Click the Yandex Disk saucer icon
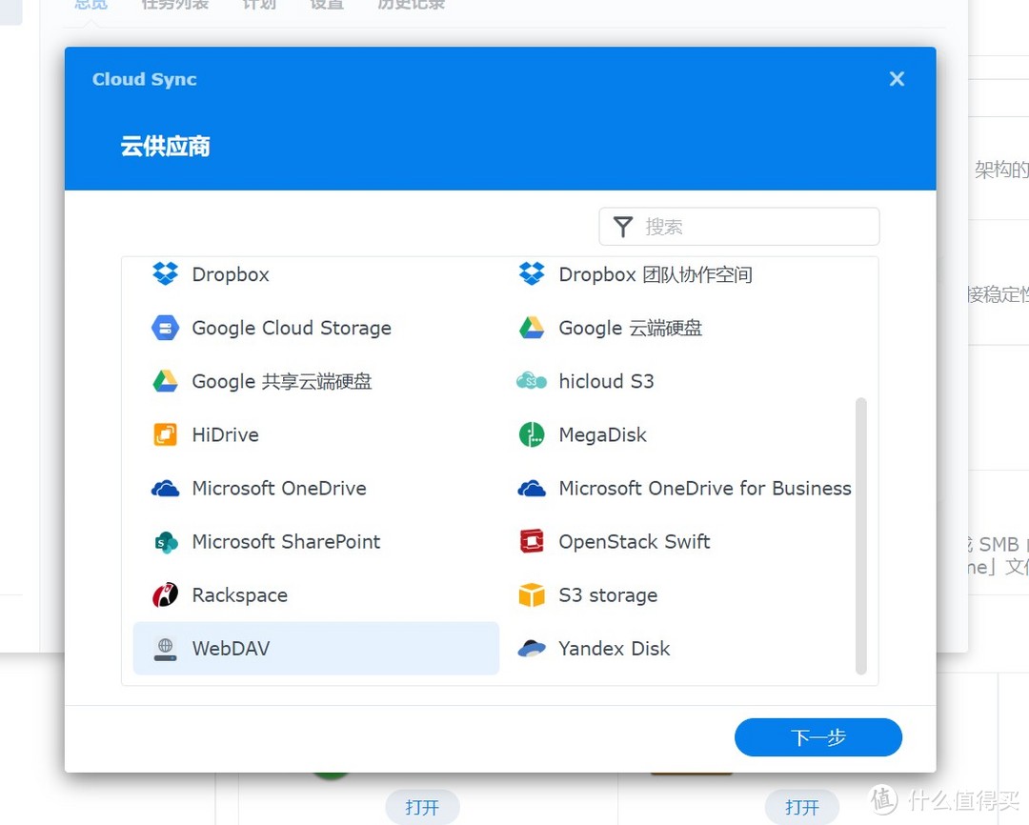1029x825 pixels. pos(532,649)
